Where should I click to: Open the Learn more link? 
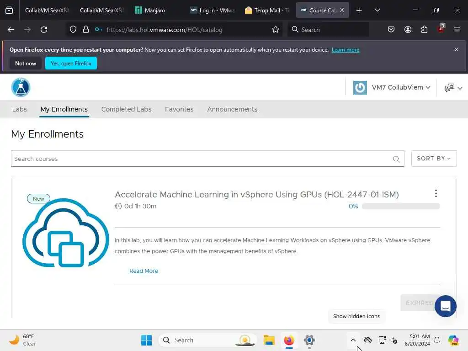(x=346, y=50)
